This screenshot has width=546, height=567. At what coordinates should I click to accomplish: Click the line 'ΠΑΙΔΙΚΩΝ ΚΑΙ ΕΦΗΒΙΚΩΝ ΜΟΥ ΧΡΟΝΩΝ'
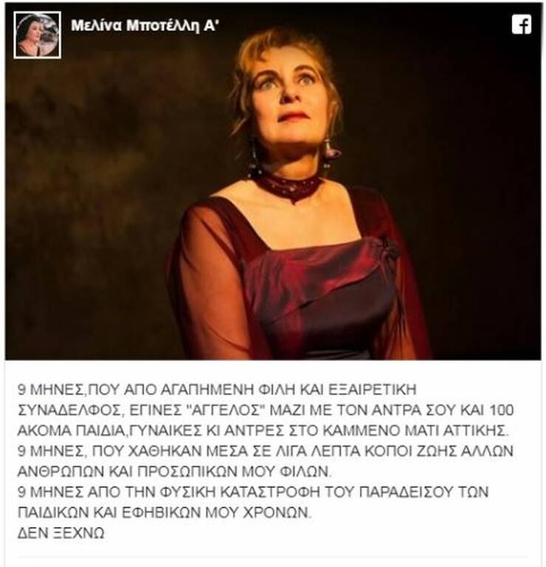click(164, 512)
